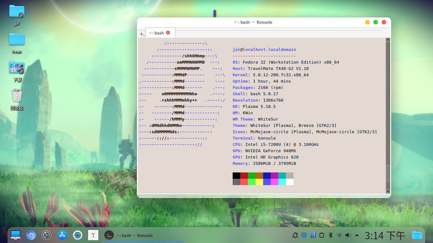
Task: Launch the App Store icon in dock
Action: click(x=62, y=235)
